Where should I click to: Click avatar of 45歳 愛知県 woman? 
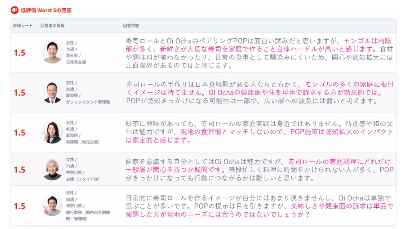52,132
